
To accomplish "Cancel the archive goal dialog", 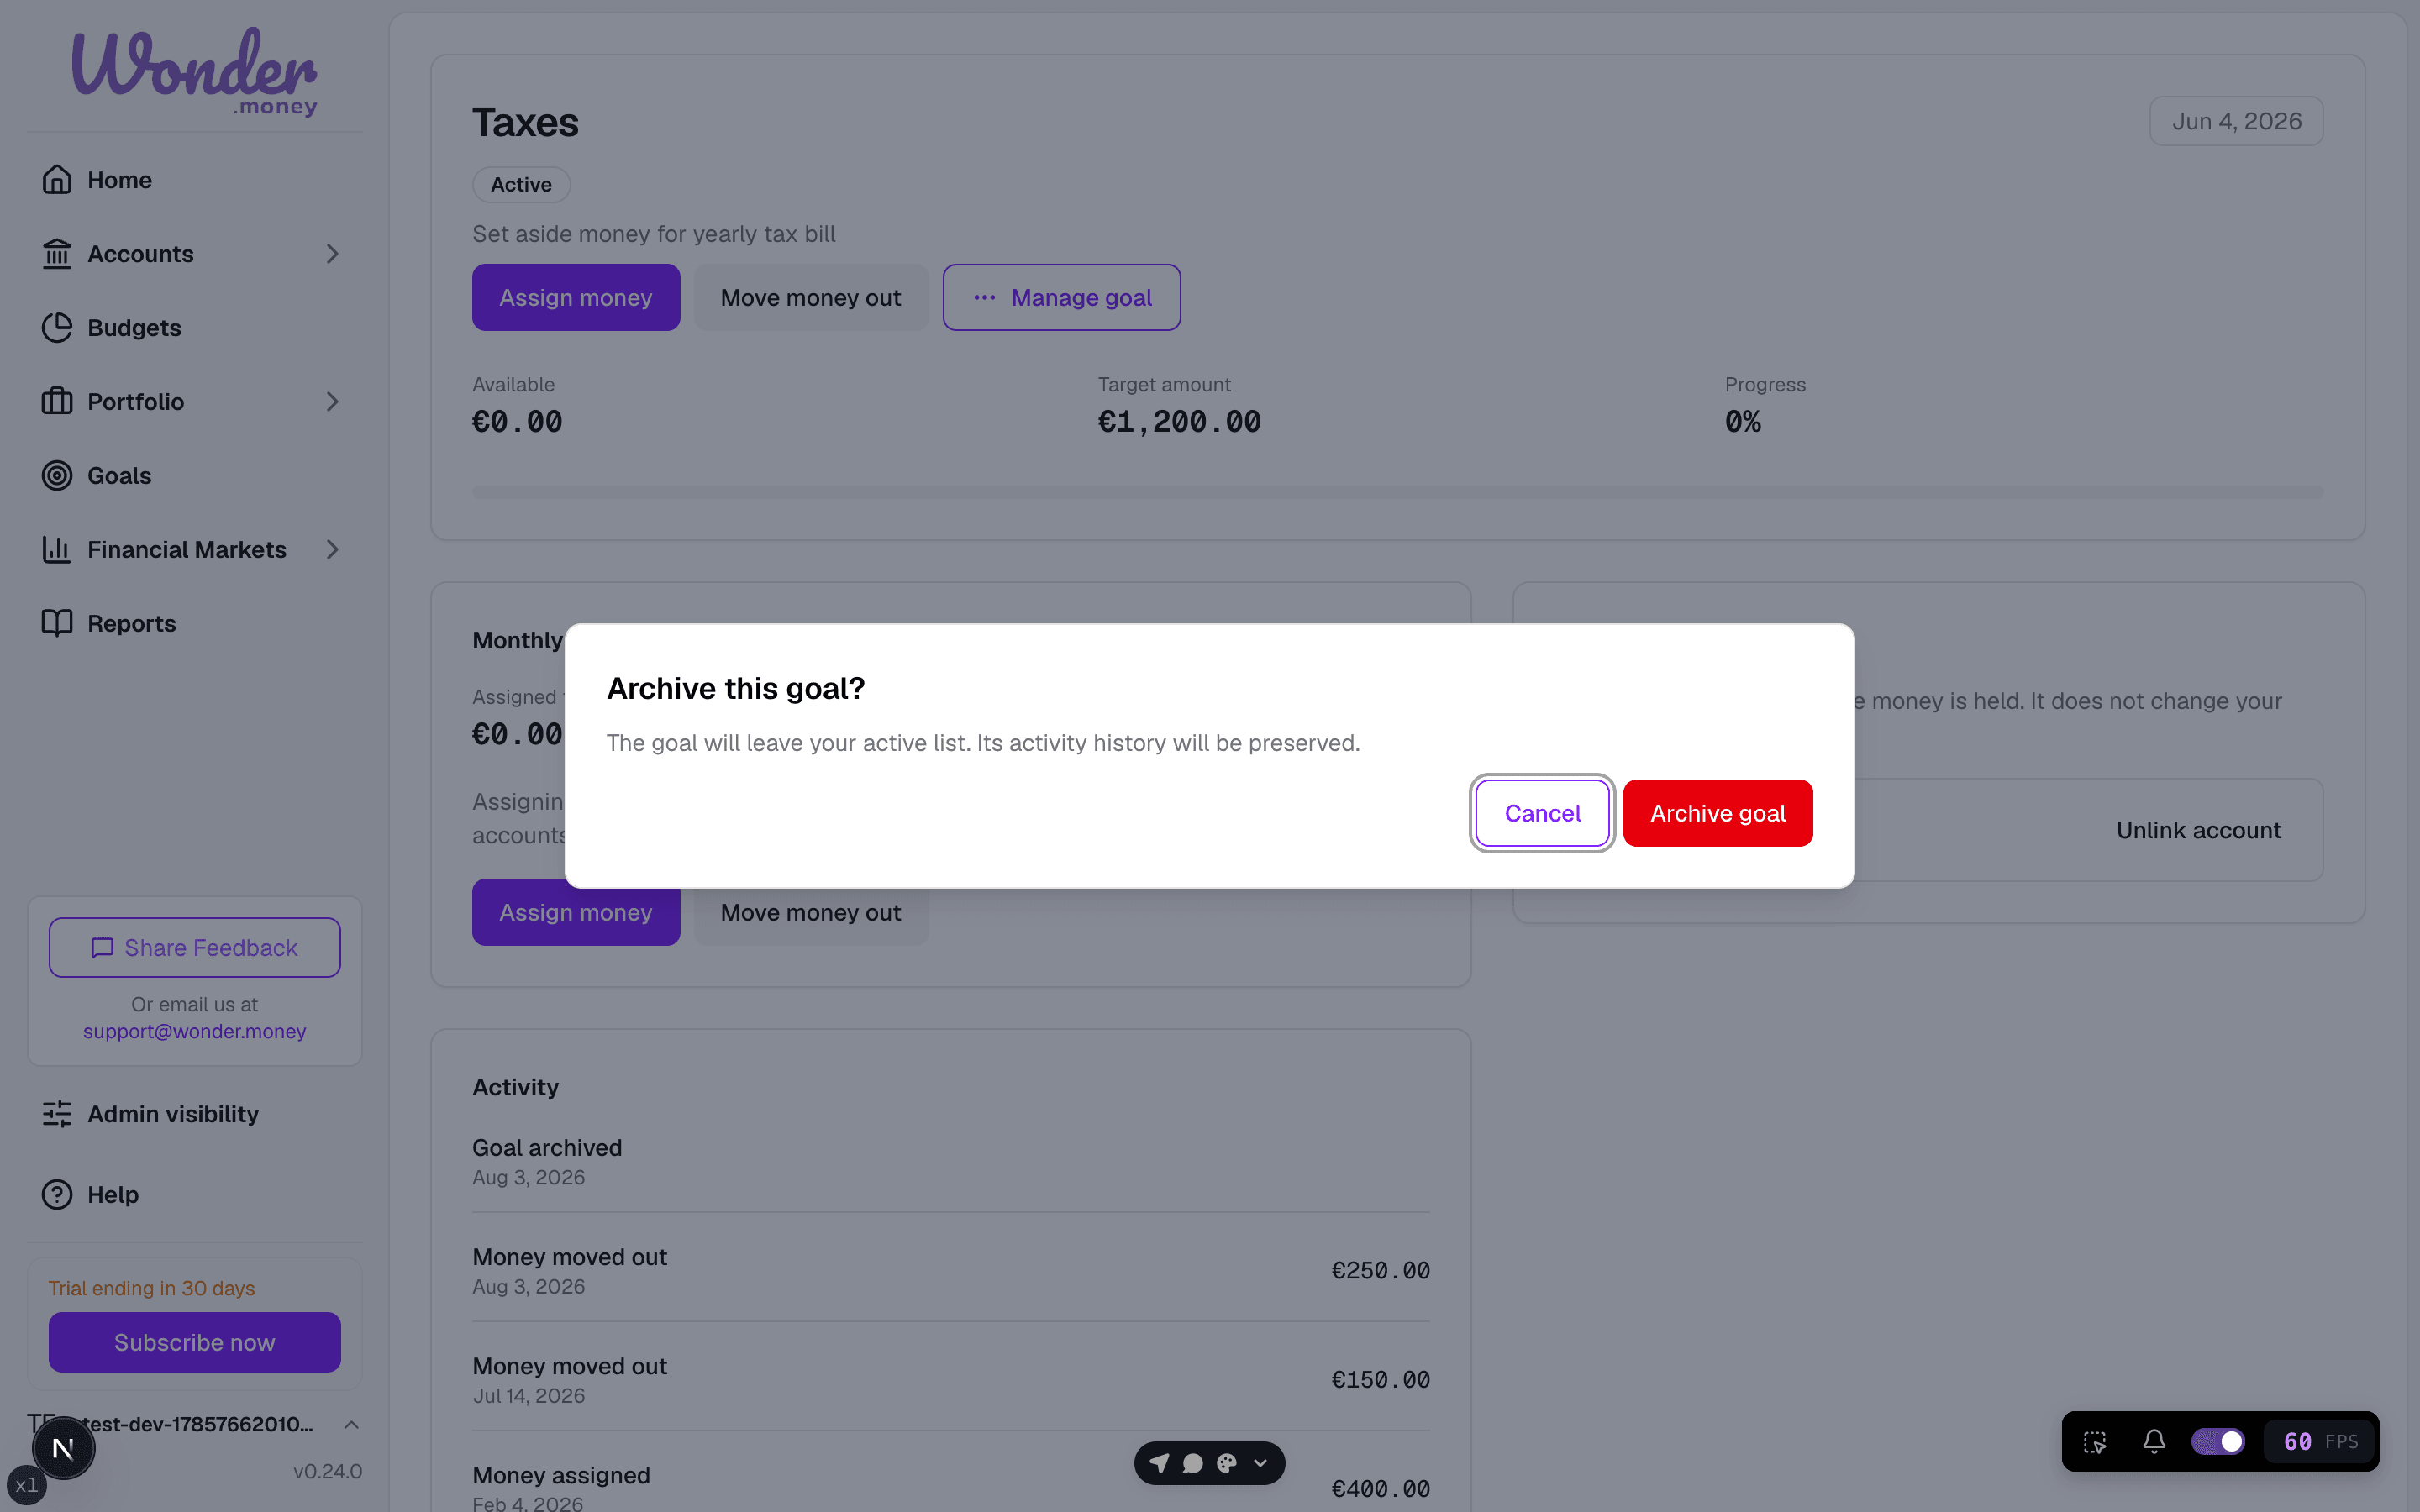I will (x=1542, y=813).
